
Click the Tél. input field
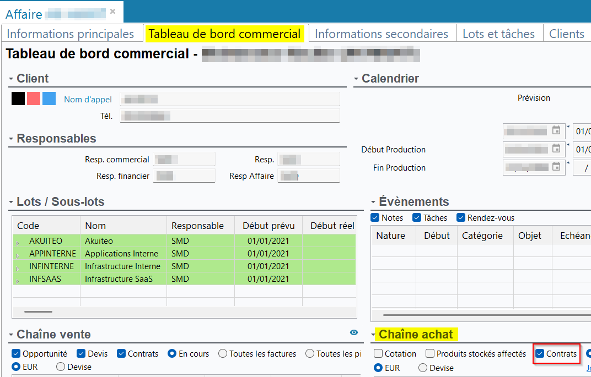[229, 116]
